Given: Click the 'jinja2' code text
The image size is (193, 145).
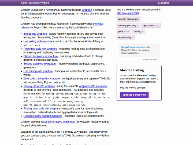Looking at the screenshot, I should [57, 97].
